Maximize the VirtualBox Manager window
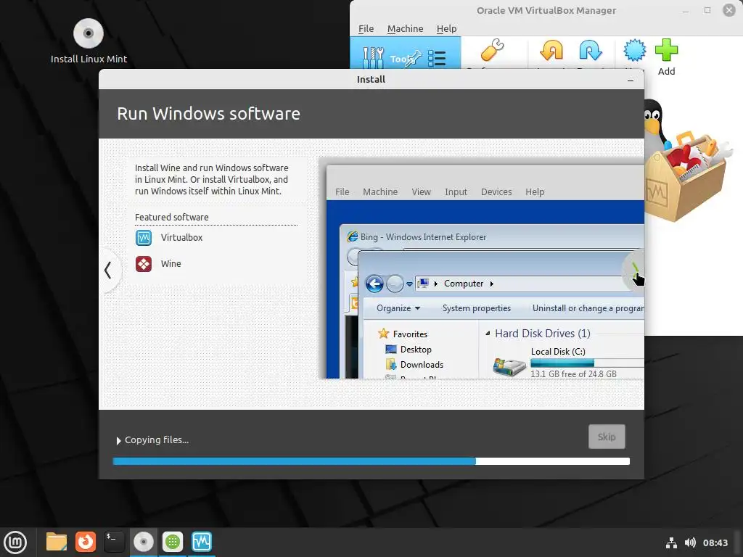The image size is (743, 557). pos(707,10)
